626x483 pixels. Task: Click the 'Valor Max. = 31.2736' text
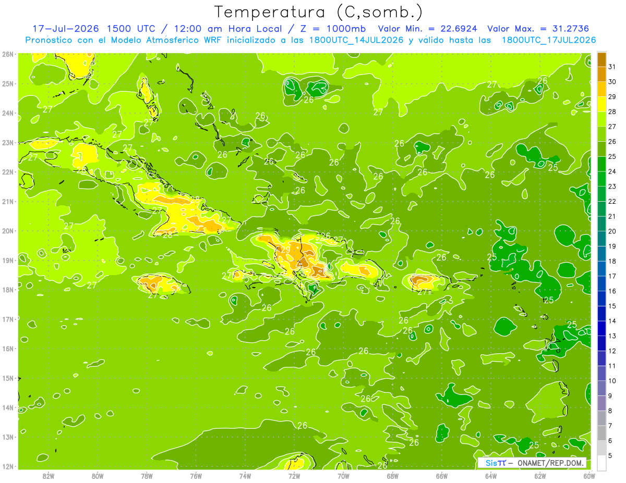point(538,29)
